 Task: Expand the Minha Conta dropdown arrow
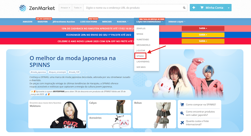pyautogui.click(x=229, y=8)
